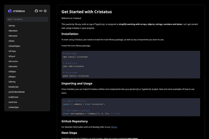Click the import isEmpty code line

coord(84,104)
